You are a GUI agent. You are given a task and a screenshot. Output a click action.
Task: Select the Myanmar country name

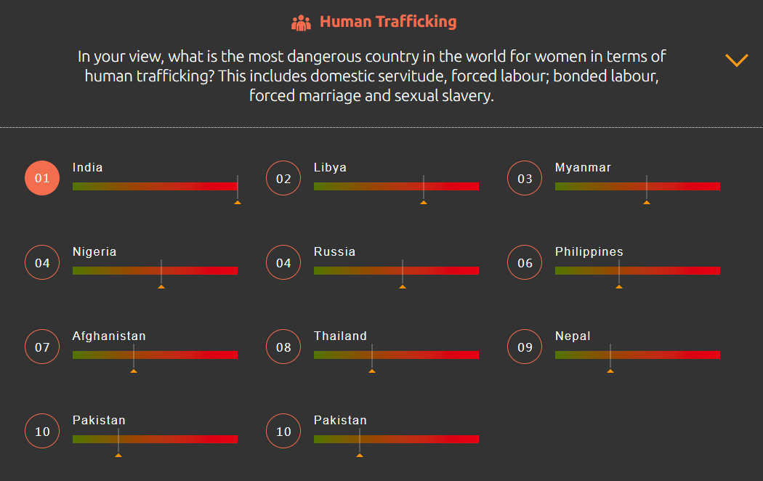[x=583, y=168]
